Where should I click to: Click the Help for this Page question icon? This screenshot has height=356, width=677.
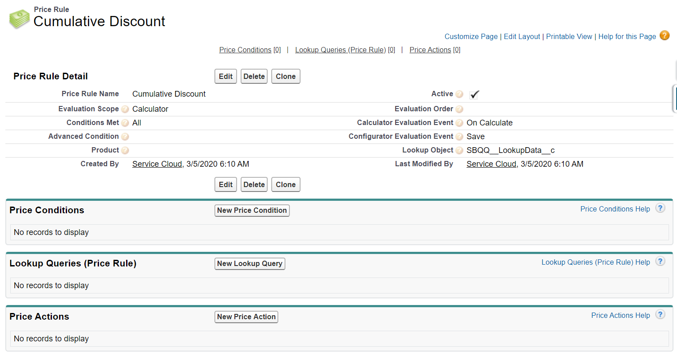[664, 35]
